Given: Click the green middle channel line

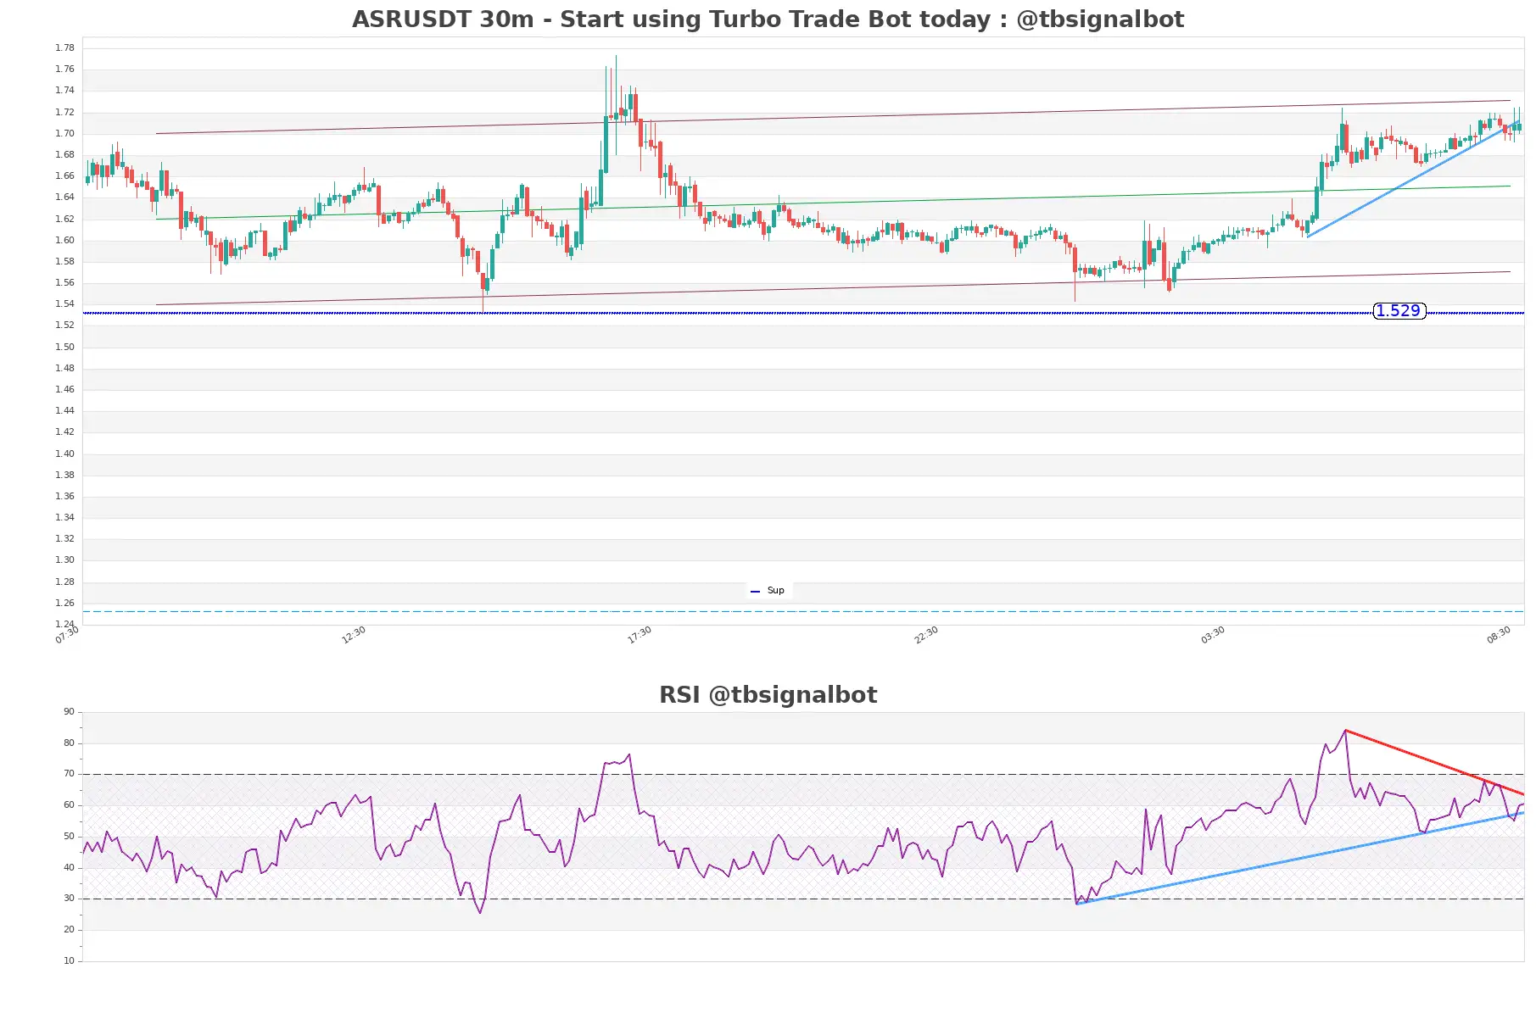Looking at the screenshot, I should 833,203.
